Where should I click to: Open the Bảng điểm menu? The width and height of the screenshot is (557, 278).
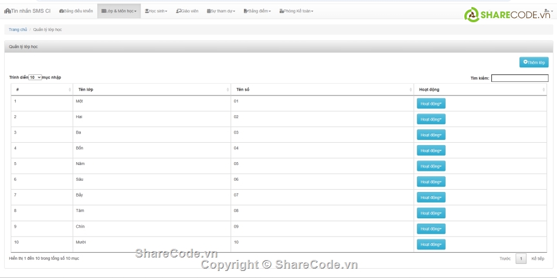[257, 11]
